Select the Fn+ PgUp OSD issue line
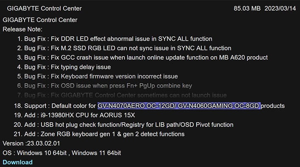Image resolution: width=300 pixels, height=167 pixels. (x=105, y=86)
